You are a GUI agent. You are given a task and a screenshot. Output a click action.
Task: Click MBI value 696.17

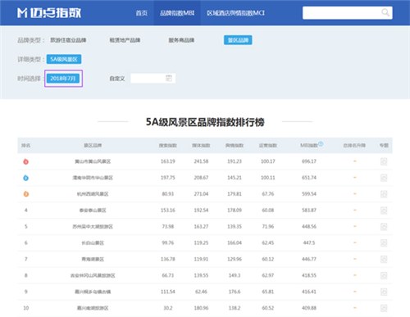(x=309, y=161)
